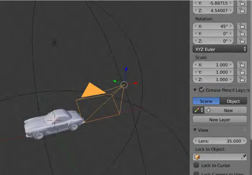Toggle lock on Rotation Z
Image resolution: width=252 pixels, height=175 pixels.
242,41
